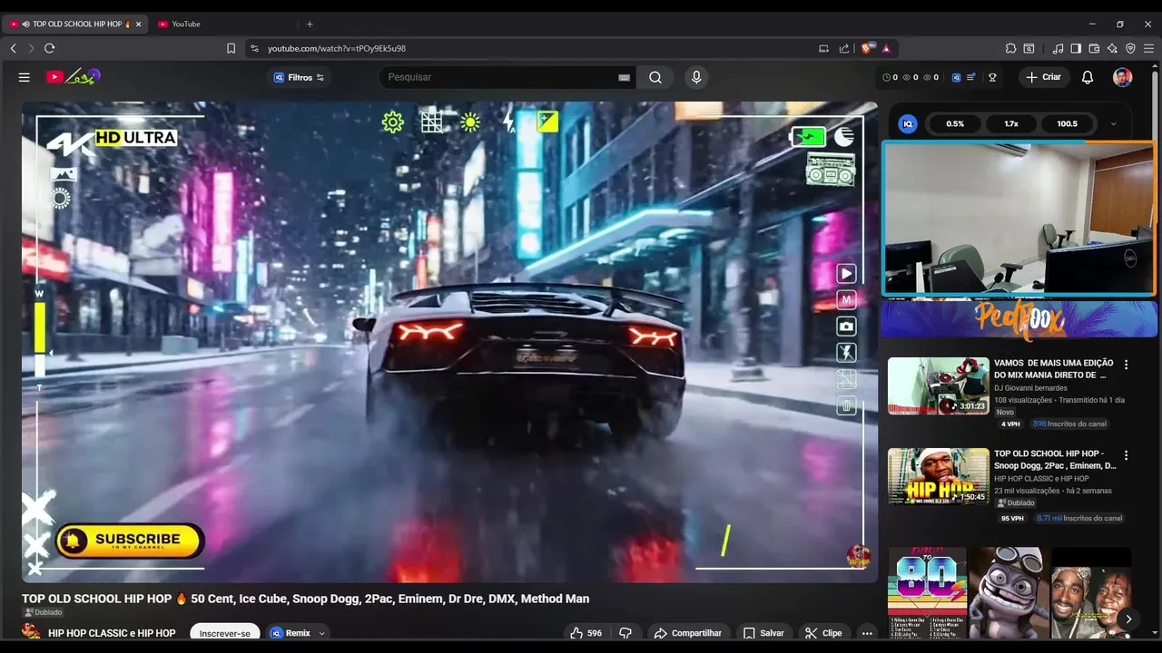Click the 0.5% stat pill
The width and height of the screenshot is (1162, 653).
(955, 123)
